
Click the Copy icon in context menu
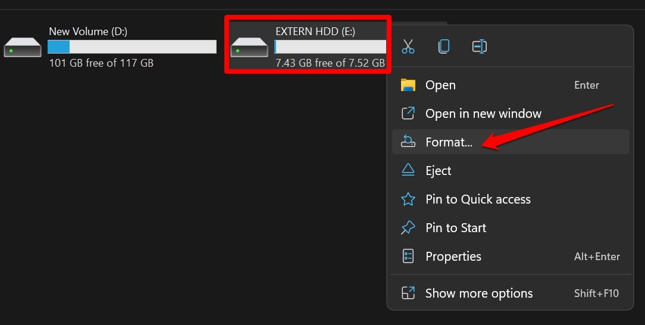444,46
